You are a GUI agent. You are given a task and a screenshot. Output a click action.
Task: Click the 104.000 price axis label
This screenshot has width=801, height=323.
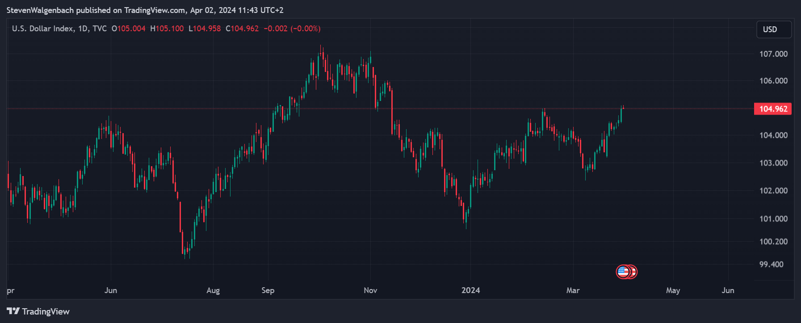pos(774,135)
